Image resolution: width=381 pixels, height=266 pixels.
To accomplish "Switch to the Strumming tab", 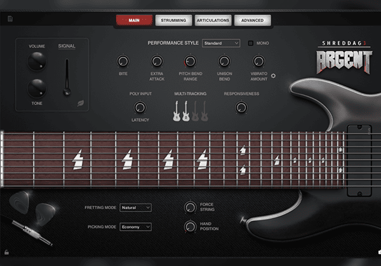I will [173, 20].
